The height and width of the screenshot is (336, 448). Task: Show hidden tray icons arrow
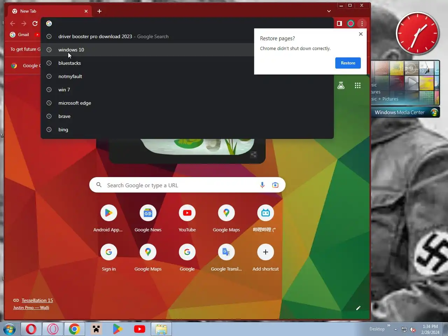coord(395,329)
